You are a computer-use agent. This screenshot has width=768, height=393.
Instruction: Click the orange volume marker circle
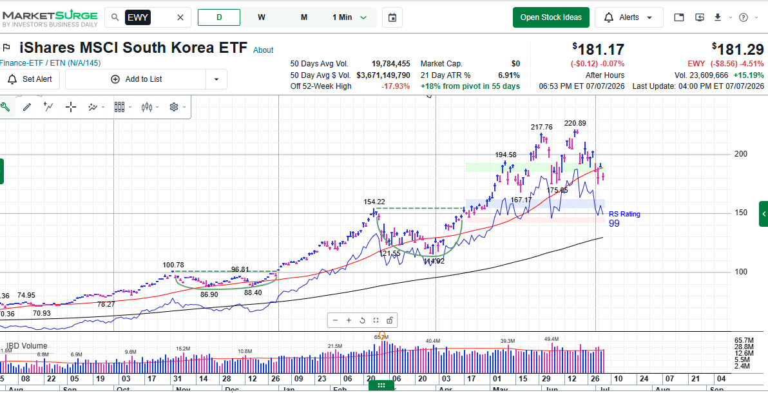[383, 335]
